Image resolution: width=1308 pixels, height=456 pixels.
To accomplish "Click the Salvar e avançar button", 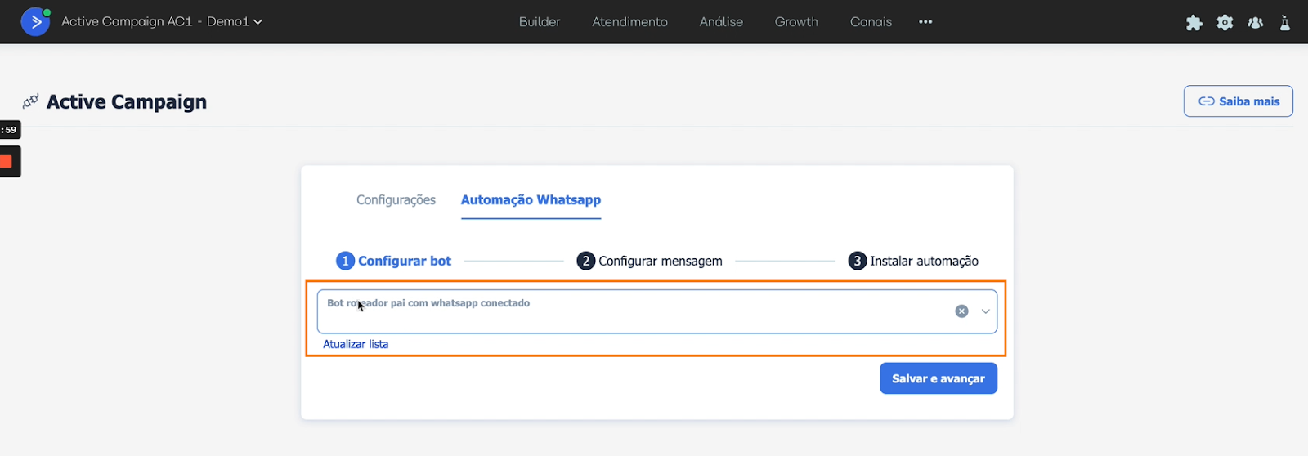I will [x=938, y=378].
